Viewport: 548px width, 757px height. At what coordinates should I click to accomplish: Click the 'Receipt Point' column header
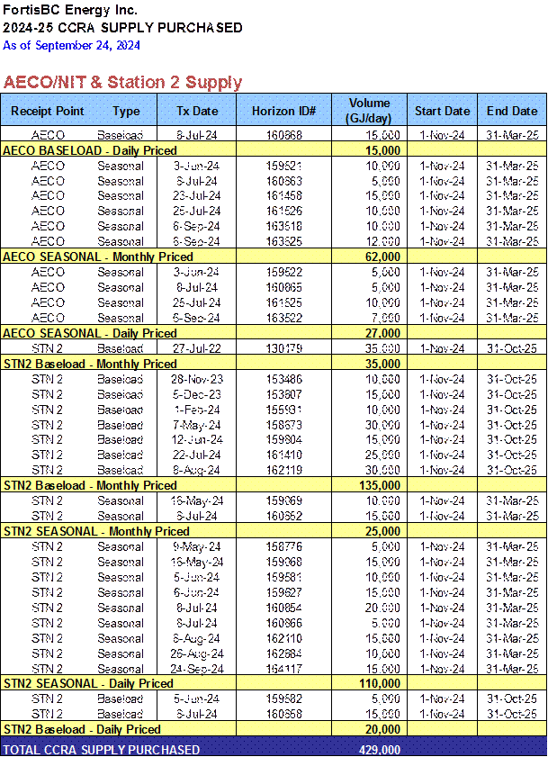tap(48, 111)
